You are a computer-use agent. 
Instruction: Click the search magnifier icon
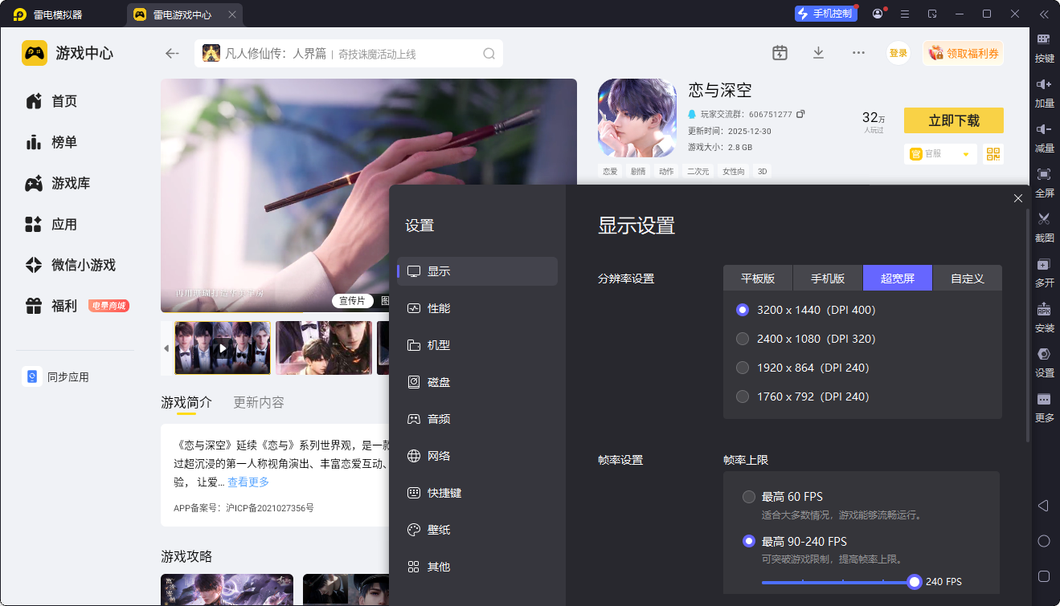pyautogui.click(x=489, y=54)
